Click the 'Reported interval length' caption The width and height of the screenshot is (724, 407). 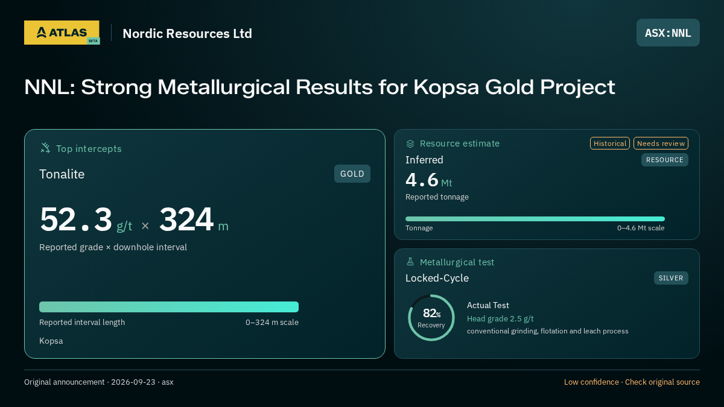click(x=82, y=322)
